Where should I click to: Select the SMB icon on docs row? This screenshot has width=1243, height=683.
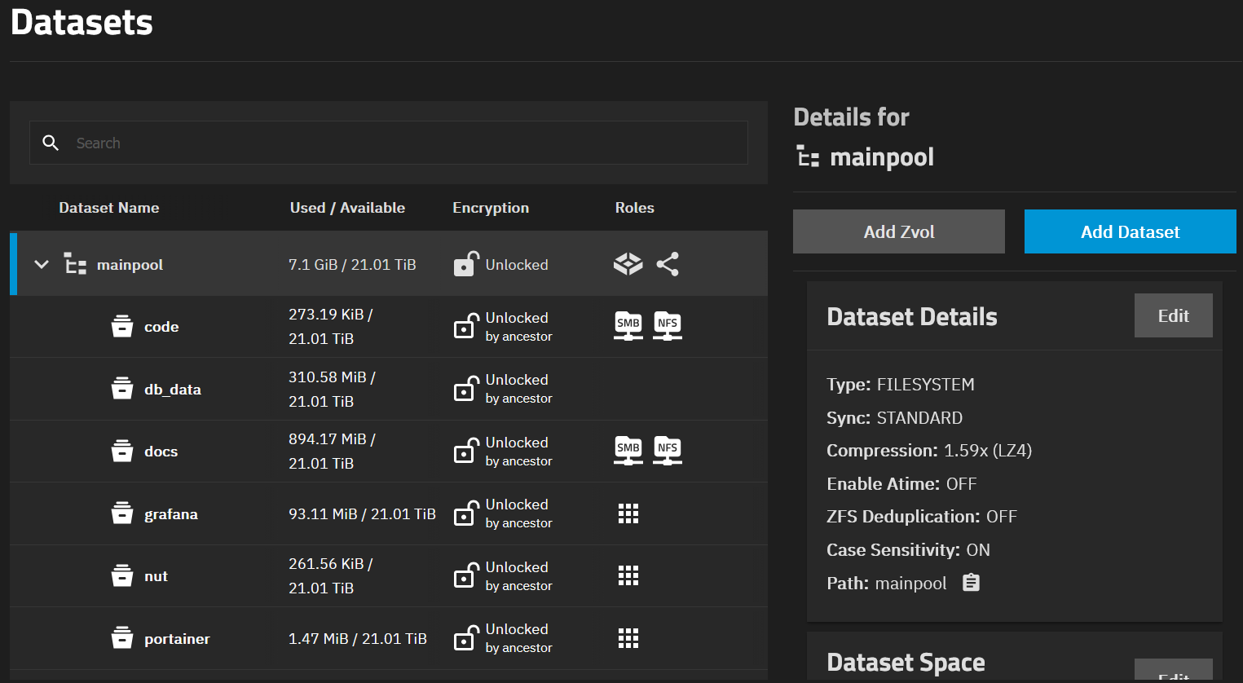pyautogui.click(x=628, y=451)
